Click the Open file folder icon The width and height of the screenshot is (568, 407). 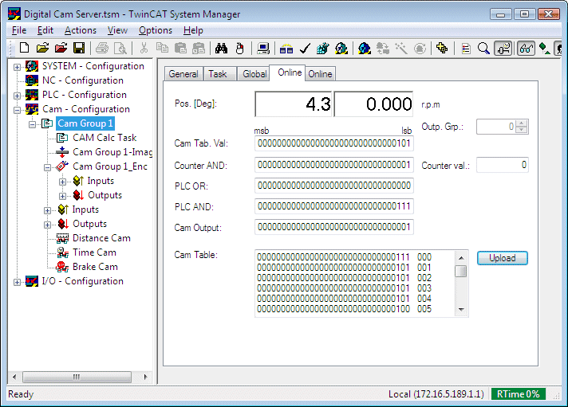point(42,48)
